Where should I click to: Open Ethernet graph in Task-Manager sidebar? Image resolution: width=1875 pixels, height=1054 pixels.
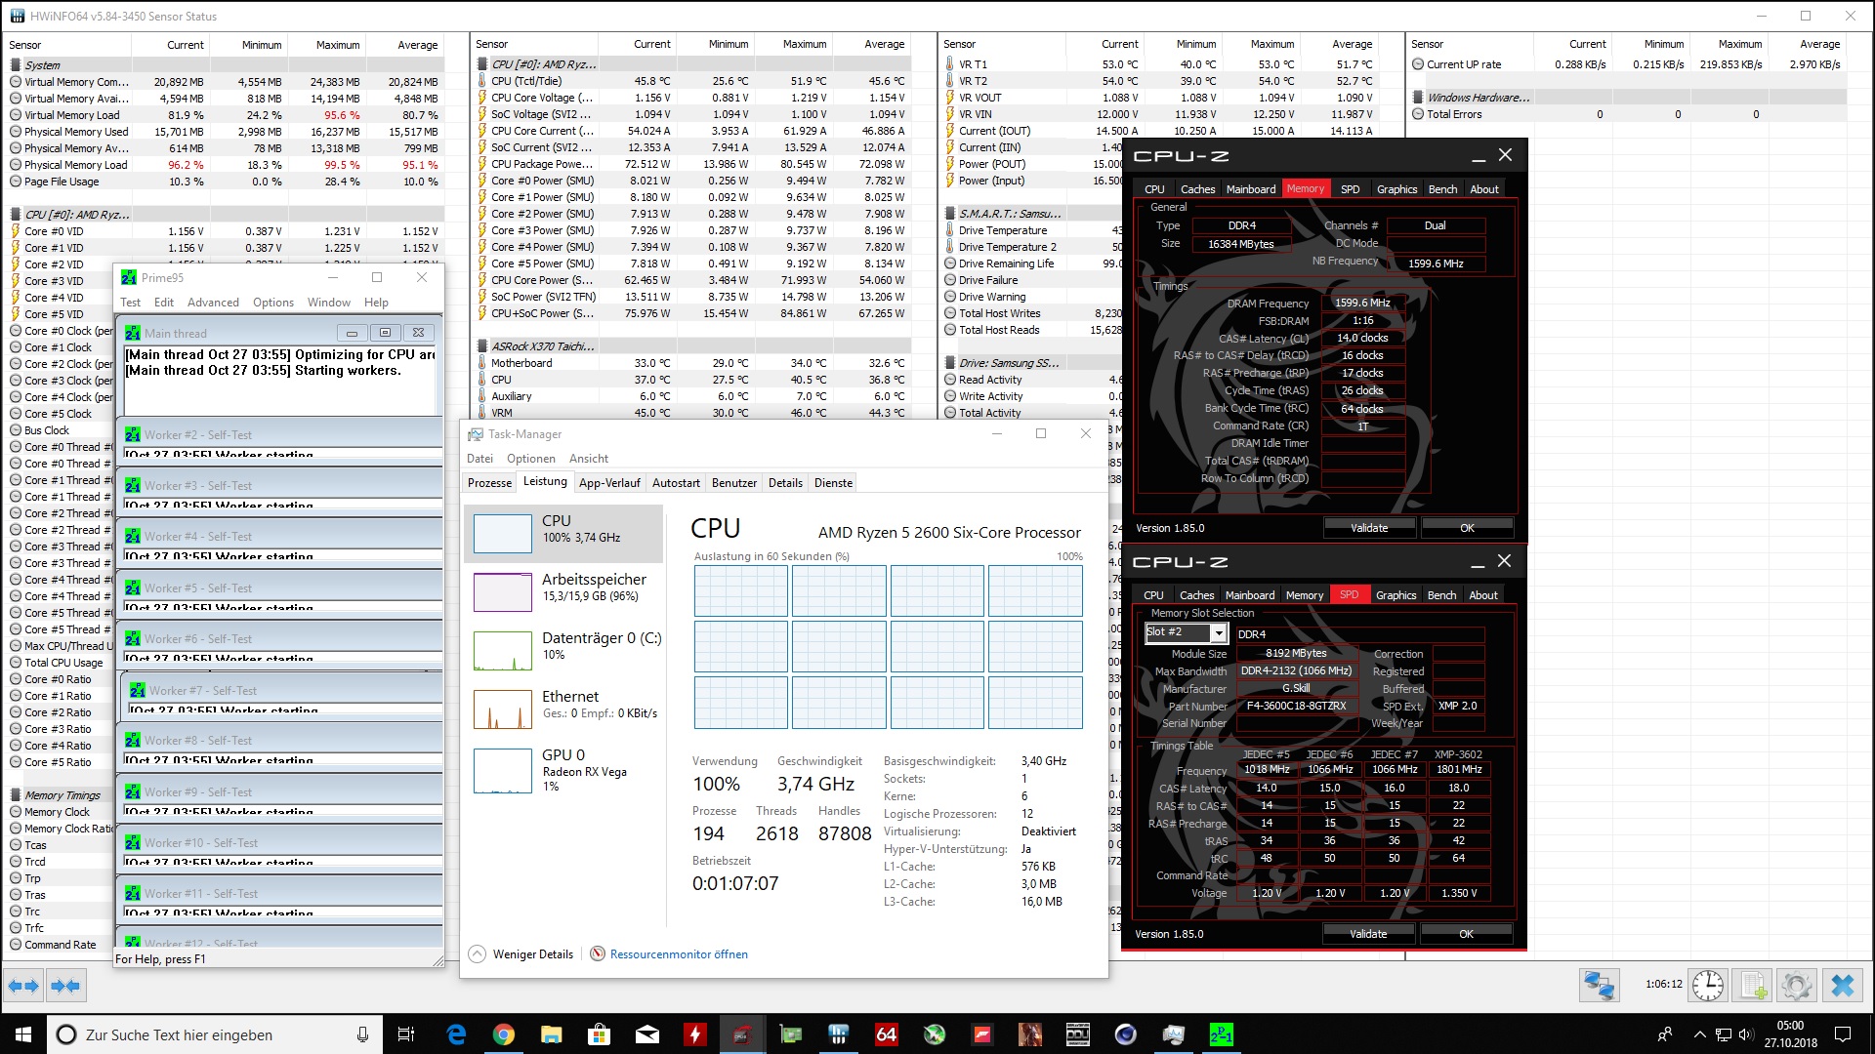(563, 709)
